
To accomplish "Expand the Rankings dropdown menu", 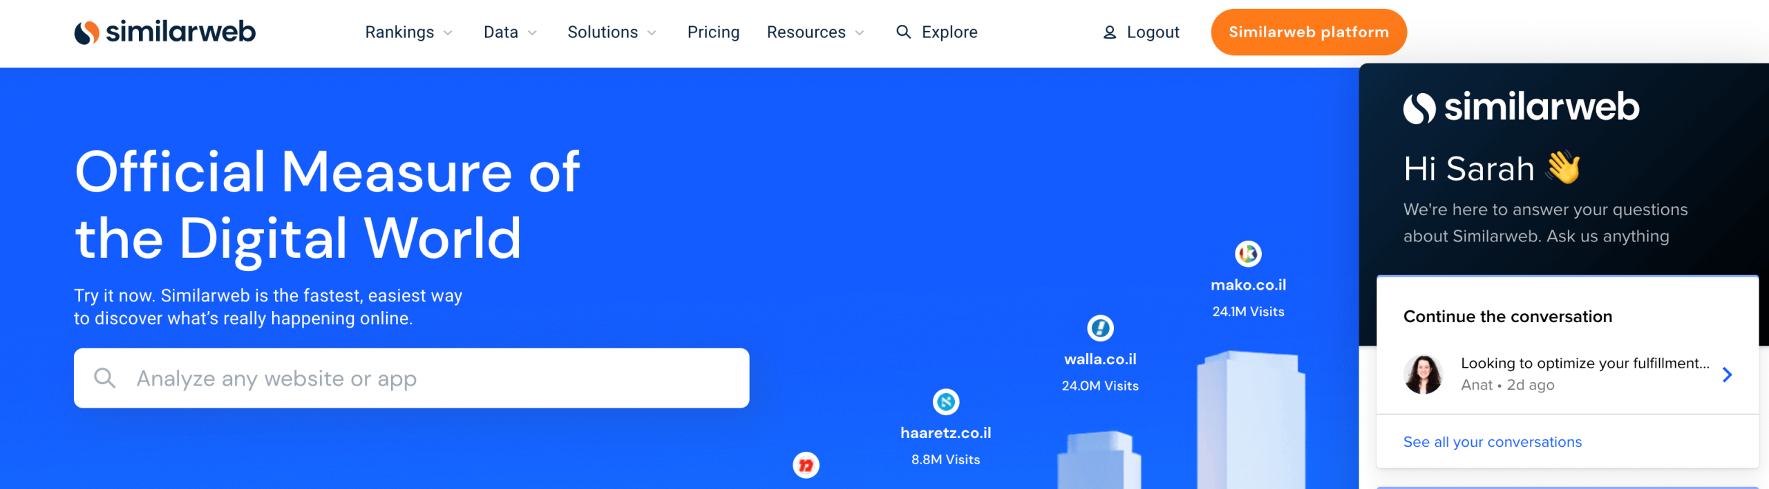I will click(408, 32).
